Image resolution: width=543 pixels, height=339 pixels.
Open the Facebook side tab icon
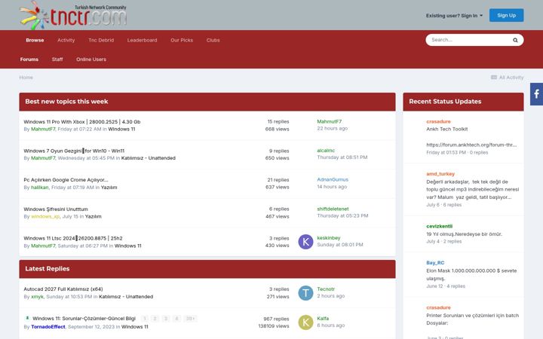click(536, 94)
